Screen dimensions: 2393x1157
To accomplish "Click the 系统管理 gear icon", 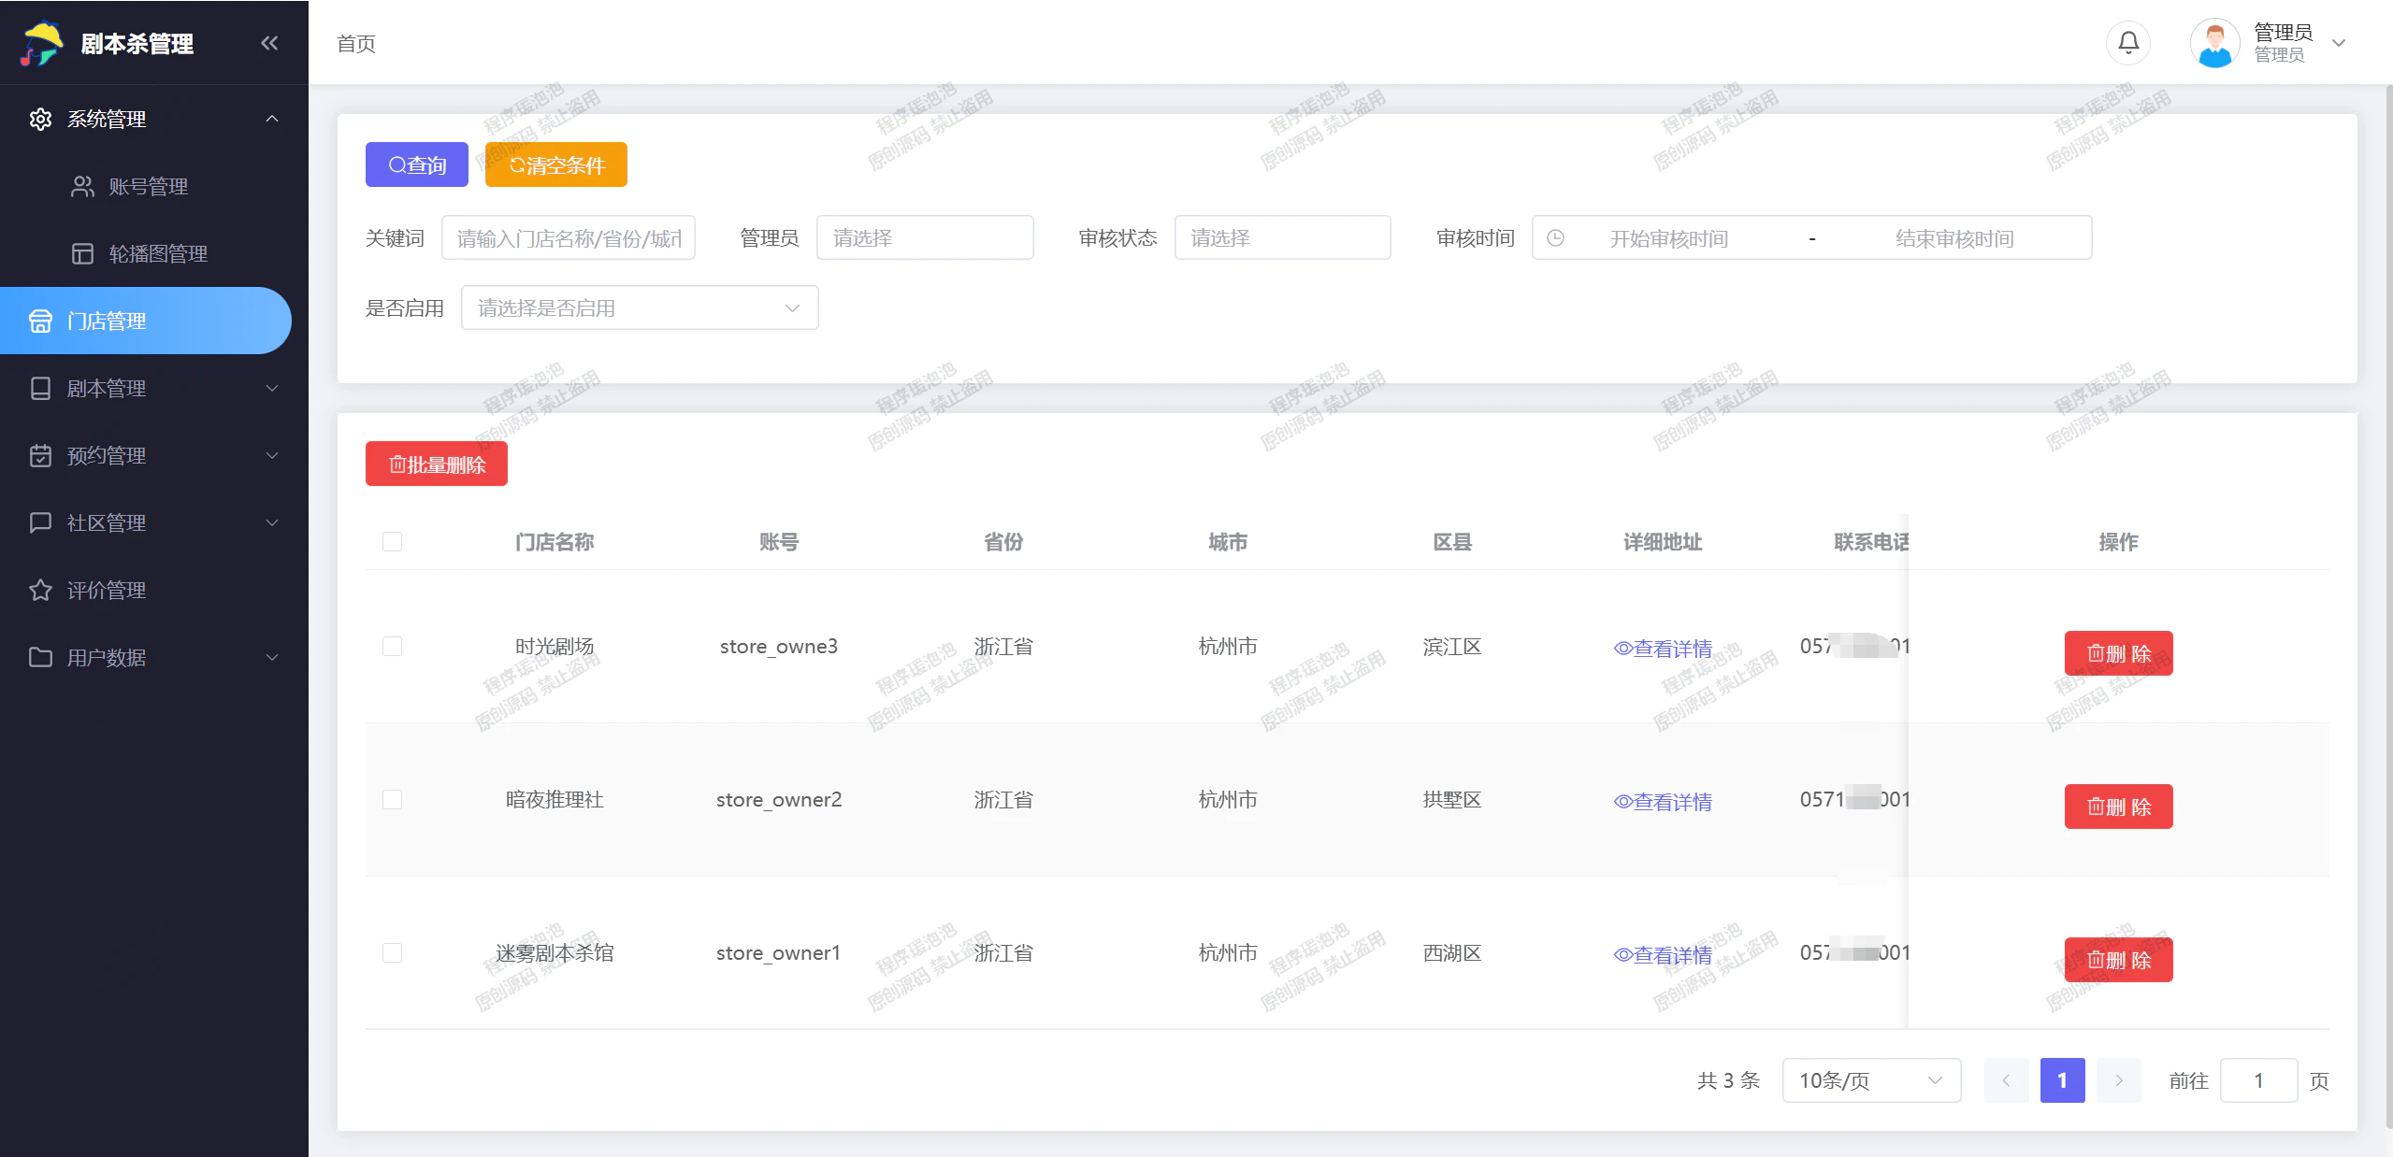I will 40,120.
